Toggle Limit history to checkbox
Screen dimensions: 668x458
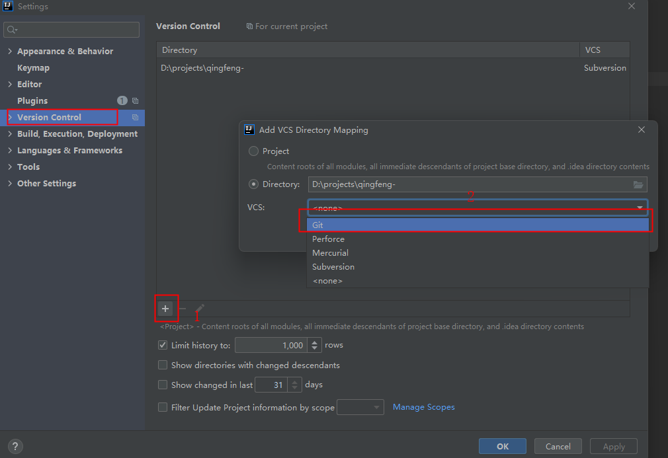[163, 345]
